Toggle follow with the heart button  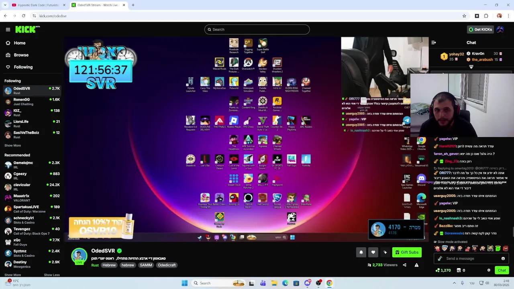(373, 252)
